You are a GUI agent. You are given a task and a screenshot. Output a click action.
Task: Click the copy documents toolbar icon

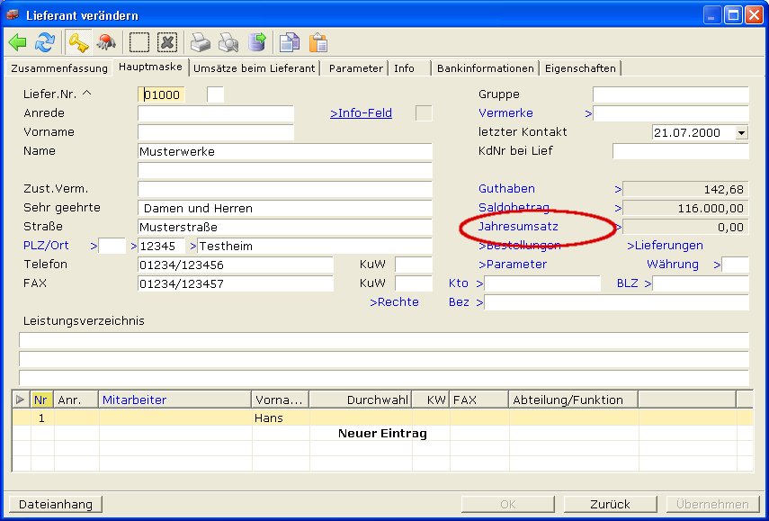tap(289, 42)
